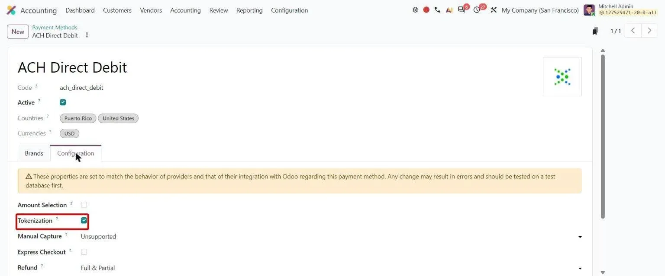
Task: Open the My Company (San Francisco) switcher
Action: 540,10
